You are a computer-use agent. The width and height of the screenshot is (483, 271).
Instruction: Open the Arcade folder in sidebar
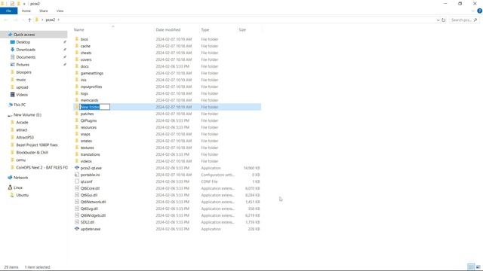pyautogui.click(x=22, y=122)
